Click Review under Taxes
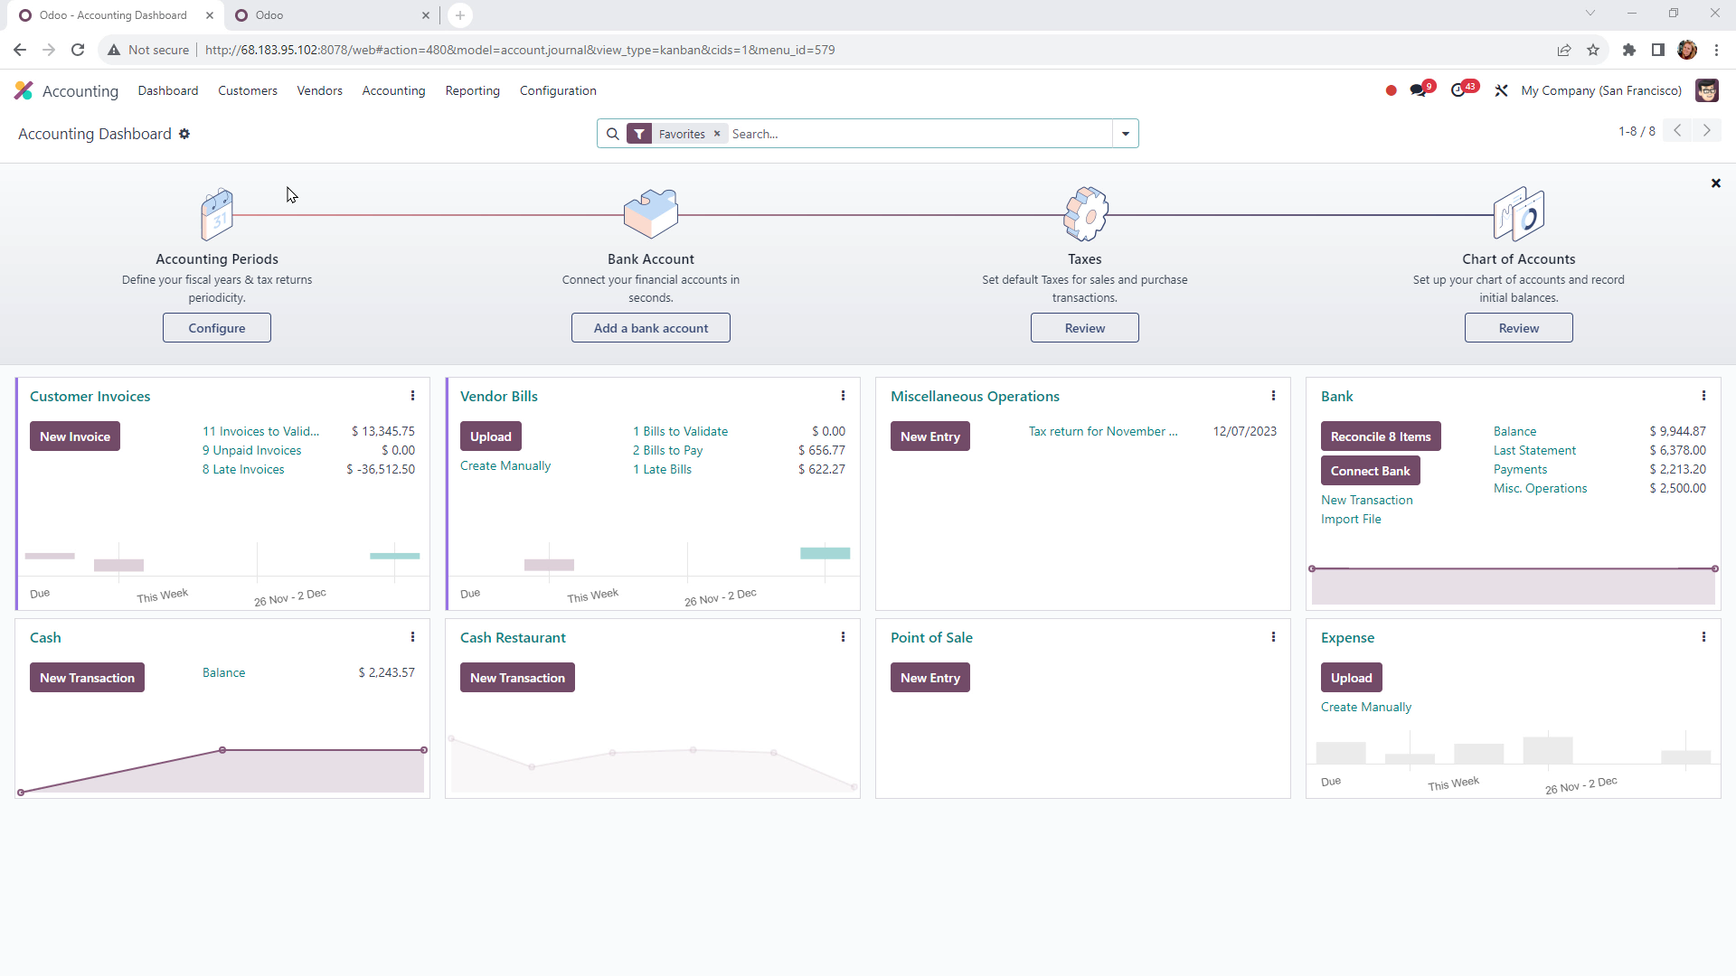 point(1085,328)
